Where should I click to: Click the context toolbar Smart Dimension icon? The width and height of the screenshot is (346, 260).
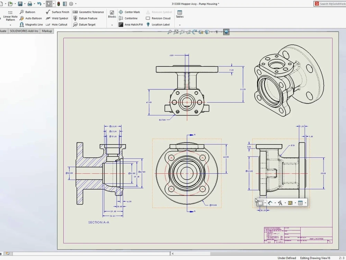270,203
